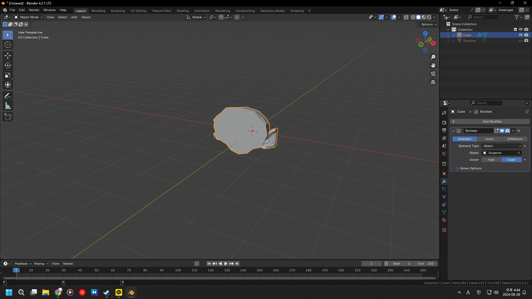The image size is (532, 299).
Task: Open the Object Data properties tab
Action: pyautogui.click(x=444, y=212)
